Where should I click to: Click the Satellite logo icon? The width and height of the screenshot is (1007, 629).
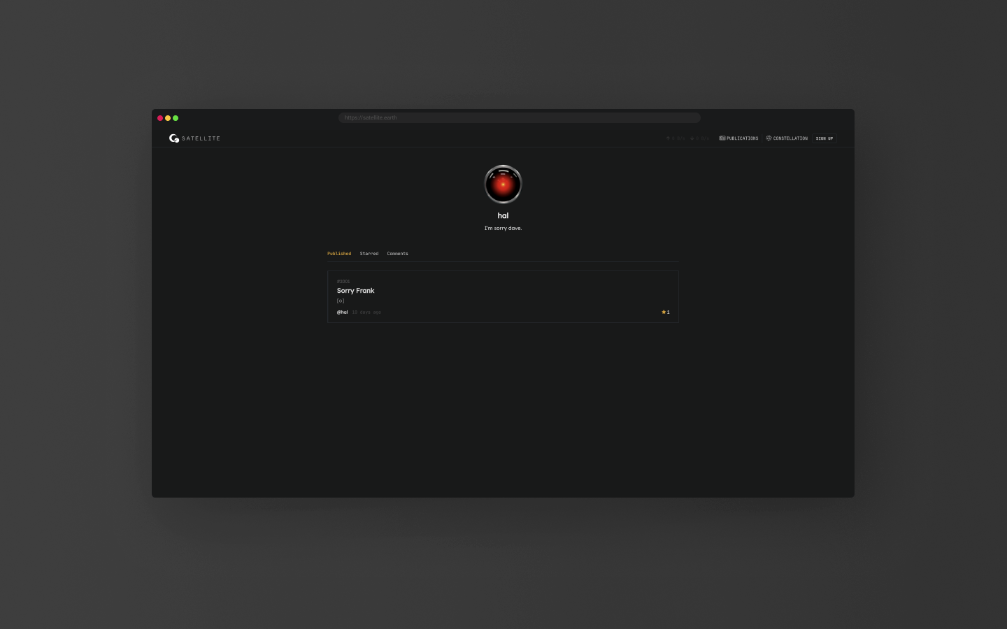click(174, 138)
